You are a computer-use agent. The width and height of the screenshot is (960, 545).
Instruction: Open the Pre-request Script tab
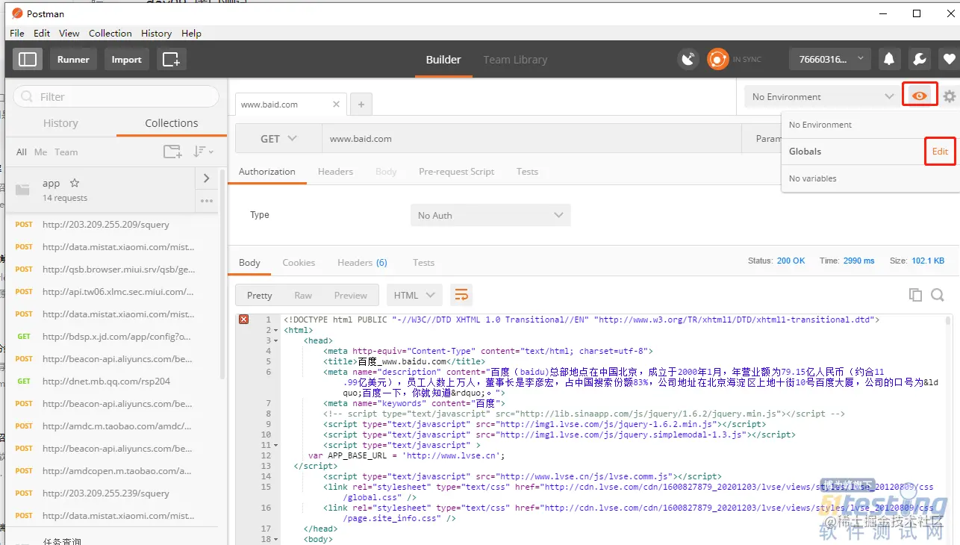coord(457,171)
